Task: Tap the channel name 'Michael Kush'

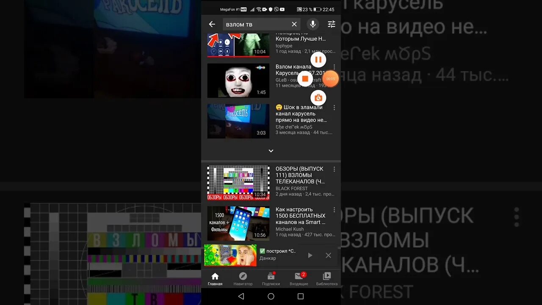Action: pyautogui.click(x=290, y=229)
